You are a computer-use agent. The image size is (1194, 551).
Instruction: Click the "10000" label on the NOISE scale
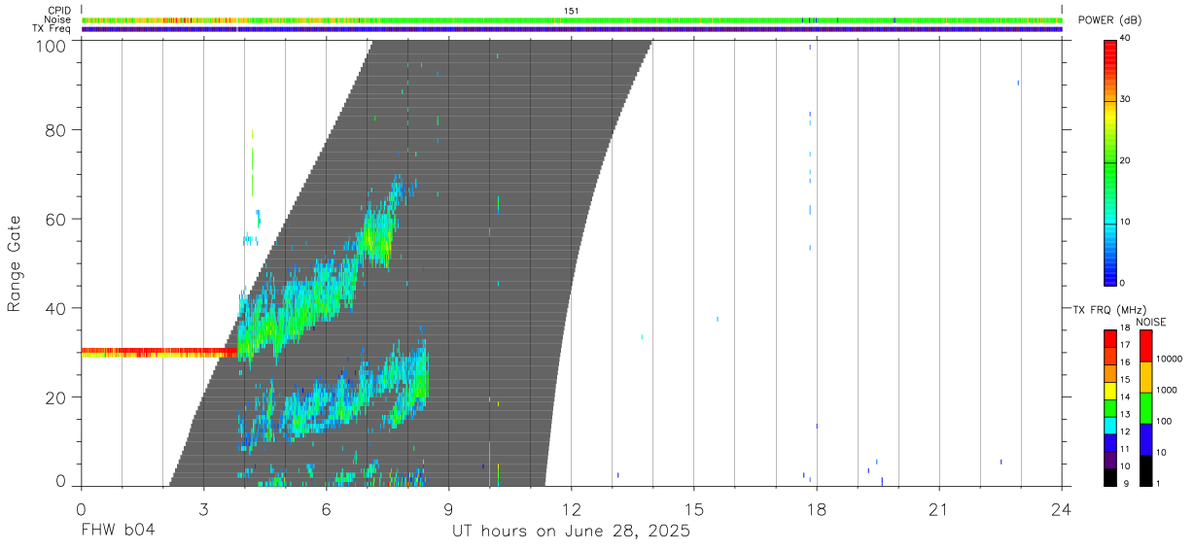tap(1171, 360)
